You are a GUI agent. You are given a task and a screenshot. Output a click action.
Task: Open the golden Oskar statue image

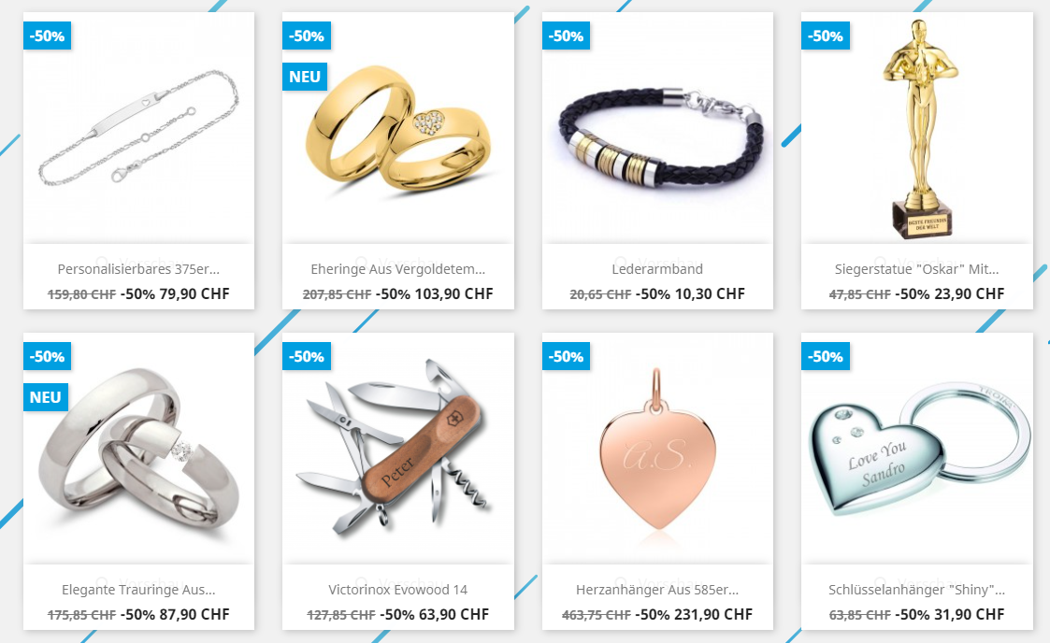916,127
